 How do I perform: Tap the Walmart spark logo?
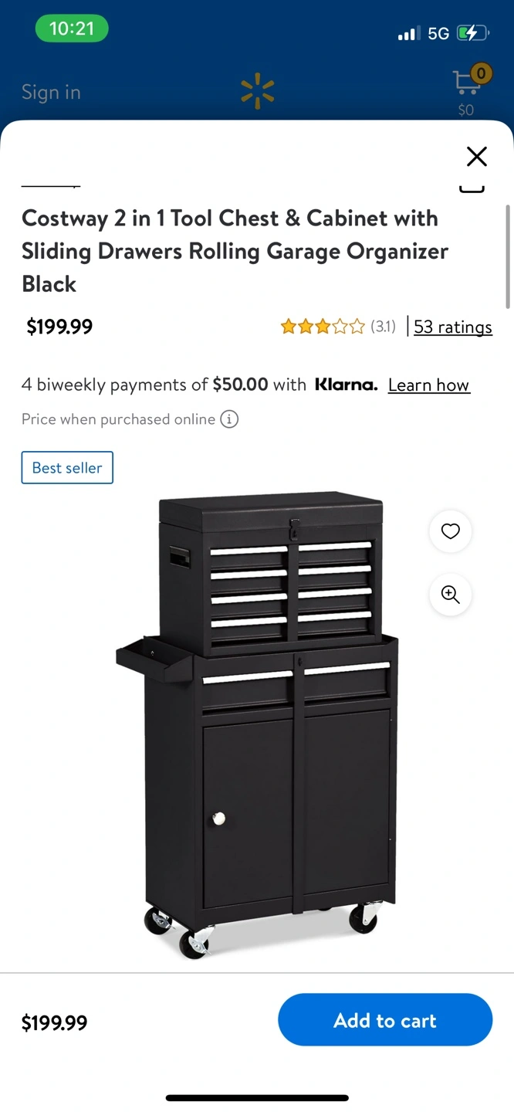(257, 91)
